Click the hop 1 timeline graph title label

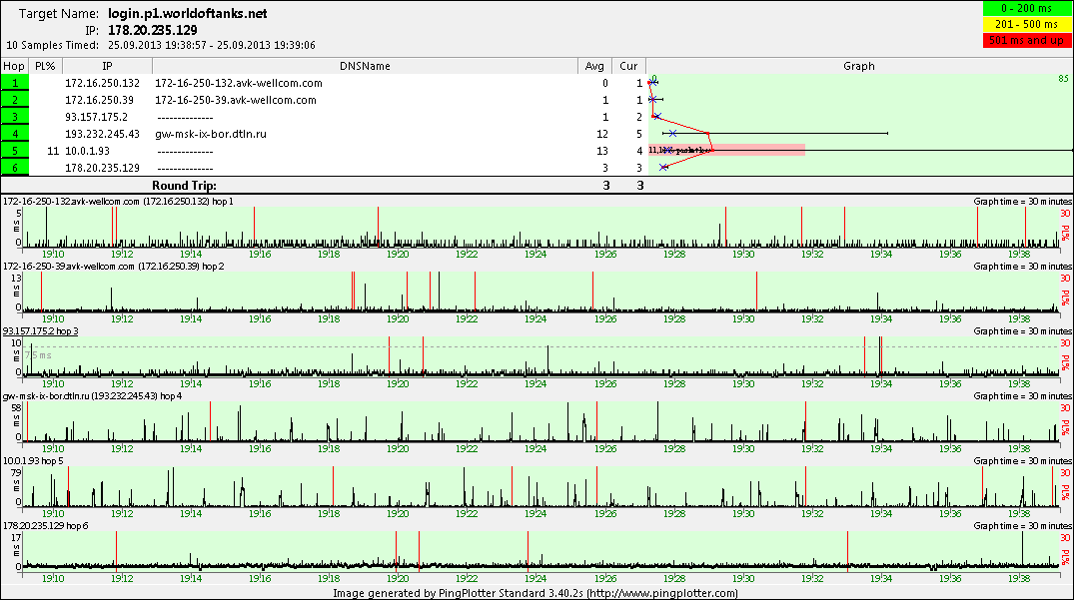(x=118, y=202)
